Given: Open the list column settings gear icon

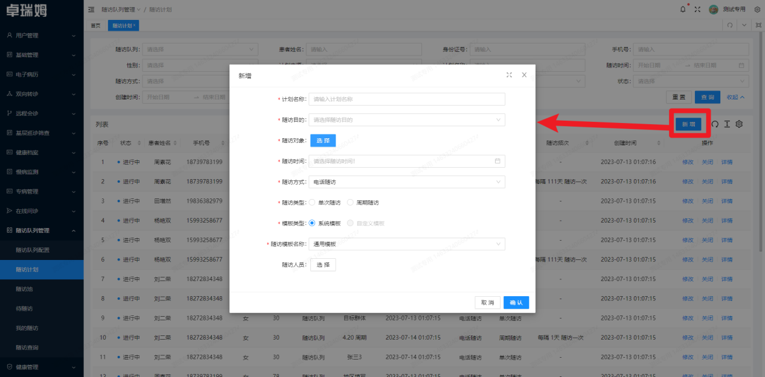Looking at the screenshot, I should pos(739,124).
